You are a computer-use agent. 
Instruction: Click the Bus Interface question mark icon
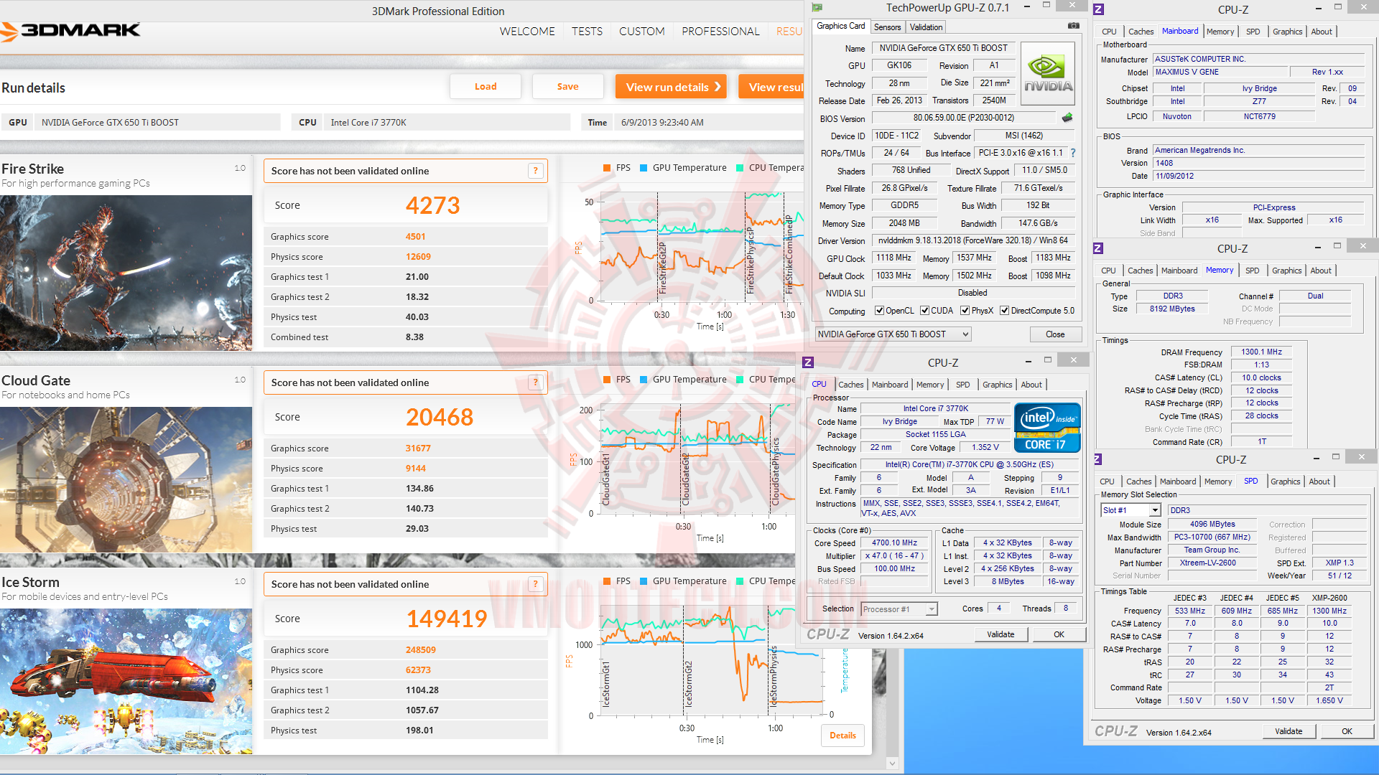(1073, 153)
